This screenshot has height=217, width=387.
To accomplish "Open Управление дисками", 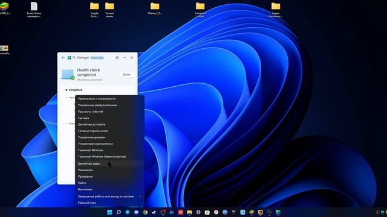I will [x=109, y=137].
